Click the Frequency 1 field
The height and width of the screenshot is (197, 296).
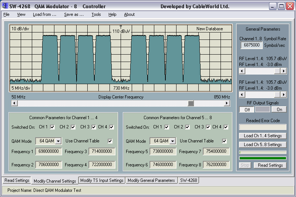tap(49, 151)
